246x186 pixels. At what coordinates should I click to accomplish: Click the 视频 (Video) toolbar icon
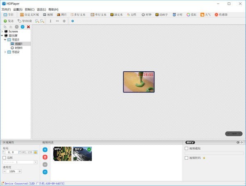(48, 15)
